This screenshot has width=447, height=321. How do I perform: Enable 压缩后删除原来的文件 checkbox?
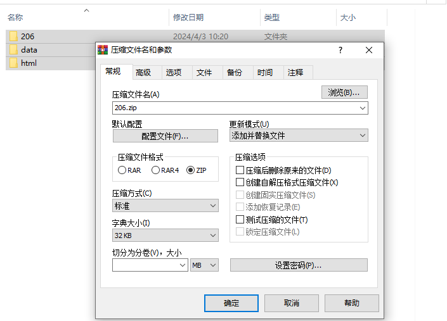[x=240, y=170]
